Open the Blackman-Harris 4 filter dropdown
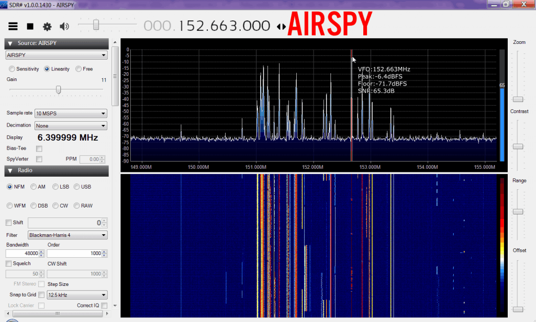 point(68,235)
